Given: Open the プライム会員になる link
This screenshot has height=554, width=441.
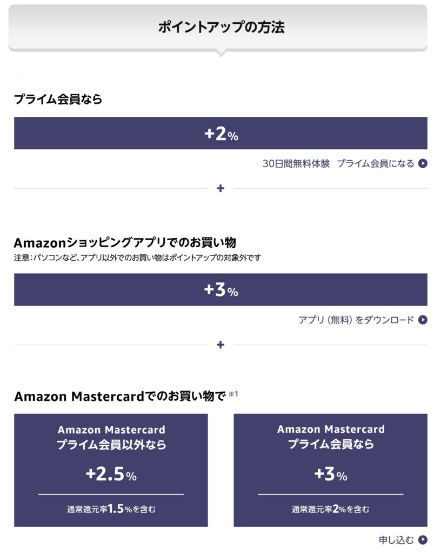Looking at the screenshot, I should coord(376,163).
